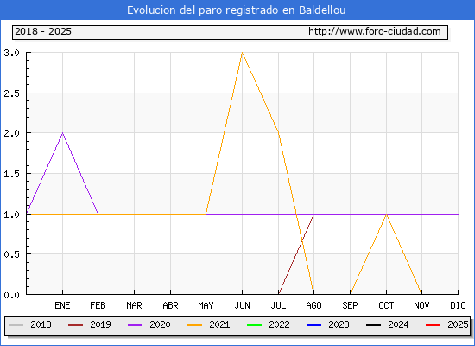Click the purple 2020 peak at ENE

tap(62, 133)
